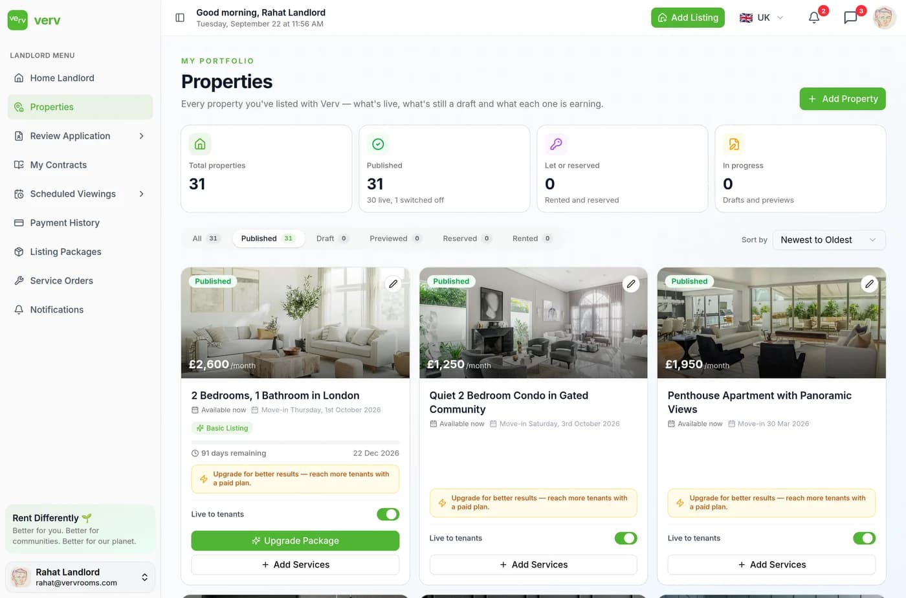Click upgrade banner on Penthouse card
The image size is (906, 598).
[771, 502]
